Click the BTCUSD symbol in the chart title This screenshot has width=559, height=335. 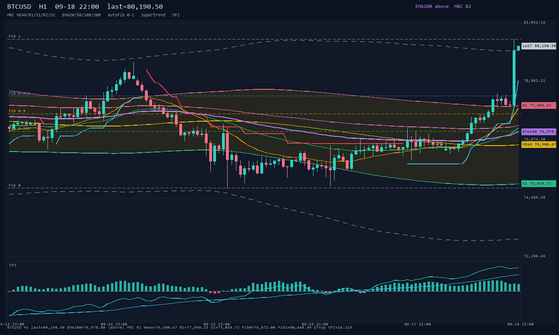(x=19, y=7)
